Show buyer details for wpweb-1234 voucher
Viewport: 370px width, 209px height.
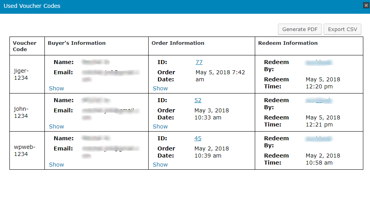(56, 165)
